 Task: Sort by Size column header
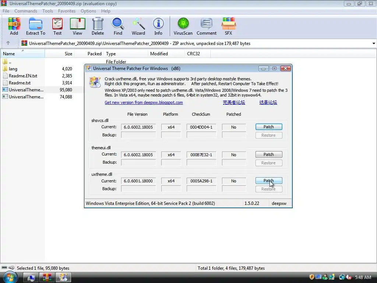tap(59, 54)
